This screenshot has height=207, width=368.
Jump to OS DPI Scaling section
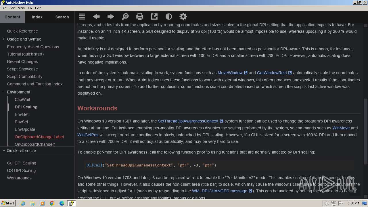click(21, 170)
